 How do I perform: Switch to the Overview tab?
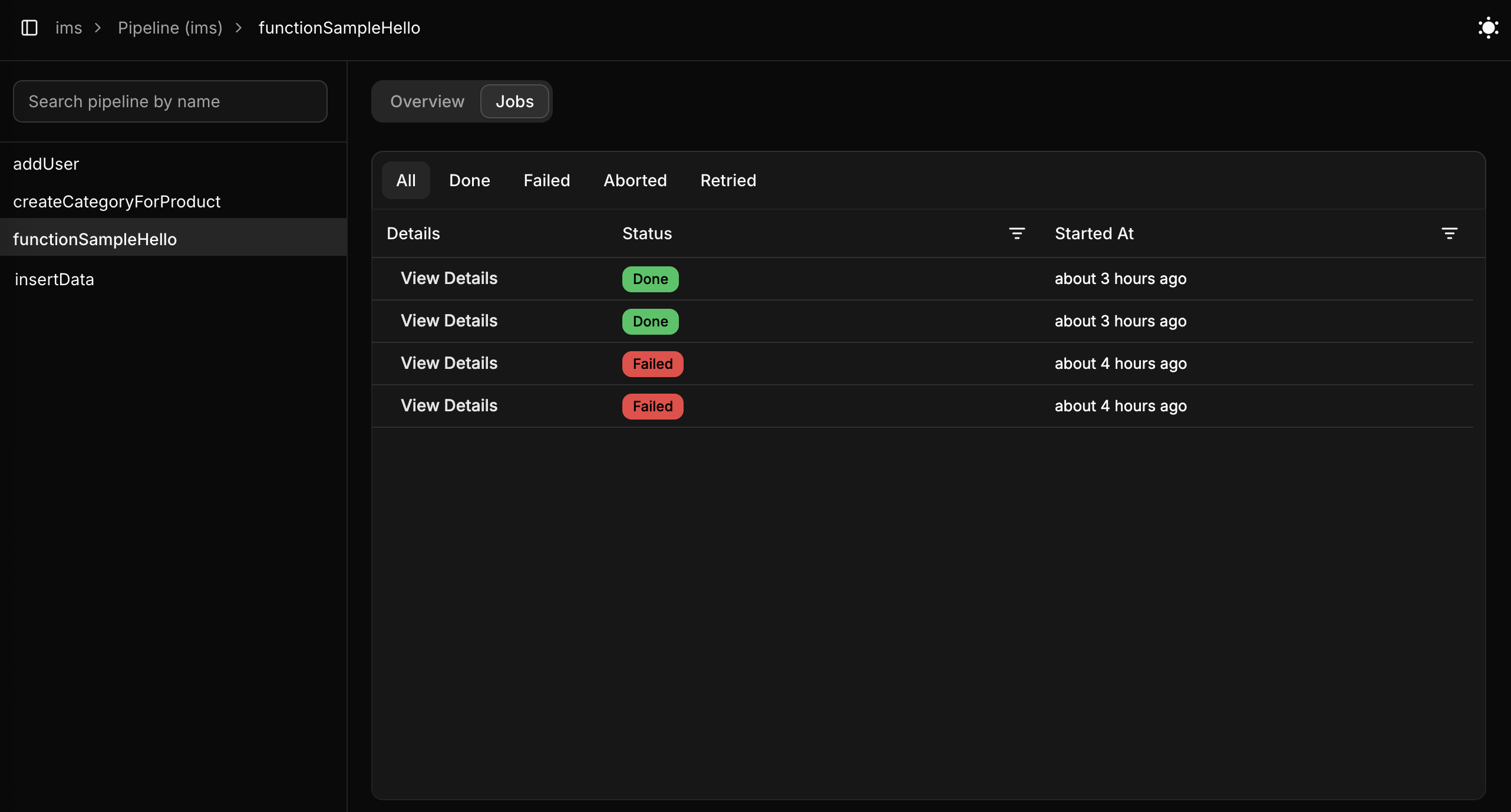(x=427, y=101)
